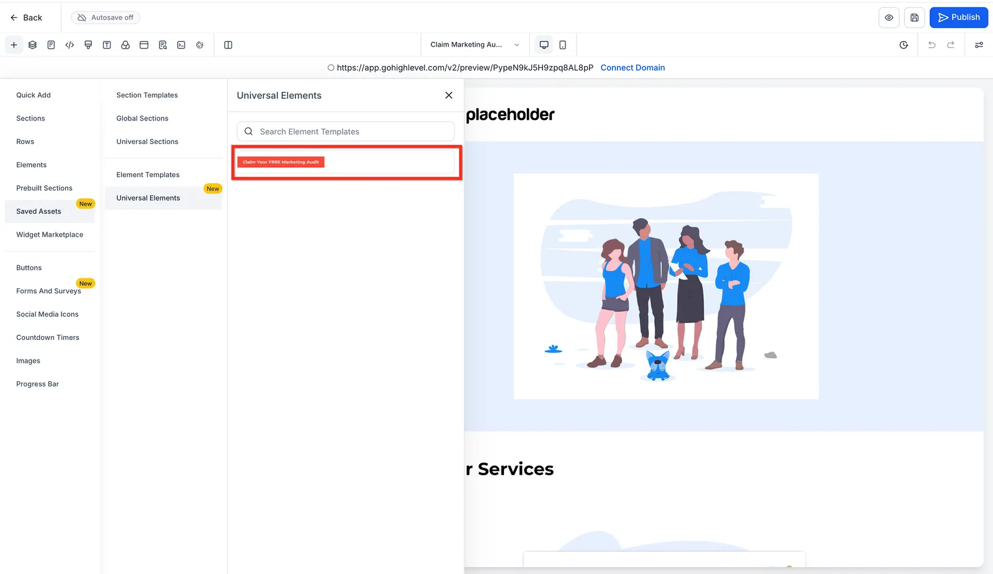Viewport: 993px width, 574px height.
Task: Select the red Claim Your FREE Marketing Audit element
Action: (x=281, y=162)
